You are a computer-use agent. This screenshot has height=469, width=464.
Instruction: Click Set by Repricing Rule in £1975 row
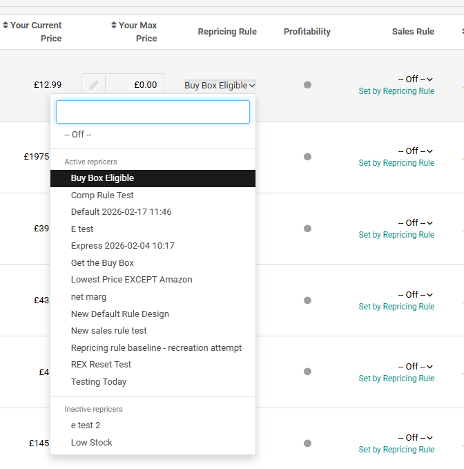point(396,163)
